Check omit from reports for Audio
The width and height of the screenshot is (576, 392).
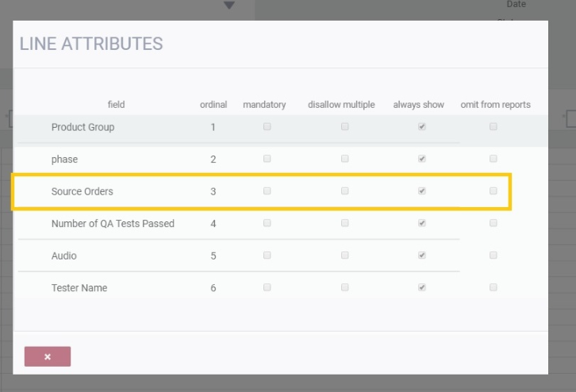tap(493, 256)
